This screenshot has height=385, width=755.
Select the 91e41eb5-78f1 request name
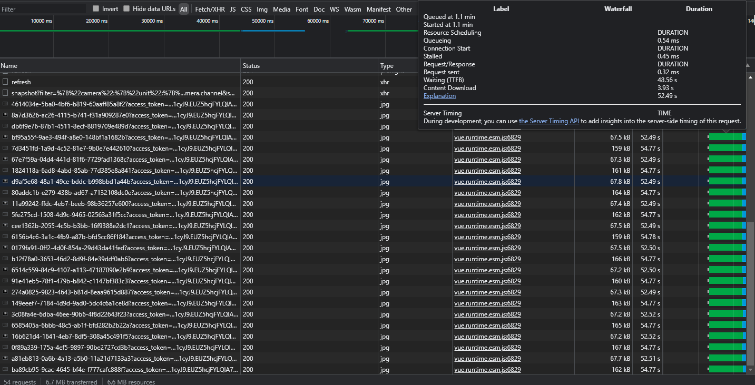point(124,281)
